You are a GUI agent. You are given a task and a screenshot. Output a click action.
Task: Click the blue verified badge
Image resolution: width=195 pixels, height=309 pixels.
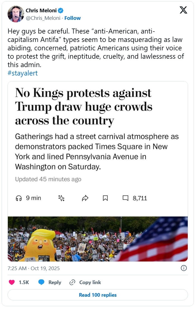click(x=61, y=11)
